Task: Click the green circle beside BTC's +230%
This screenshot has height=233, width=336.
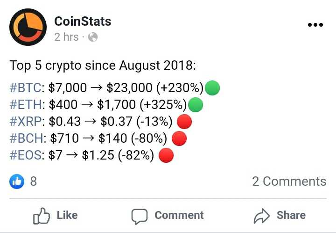Action: tap(212, 87)
